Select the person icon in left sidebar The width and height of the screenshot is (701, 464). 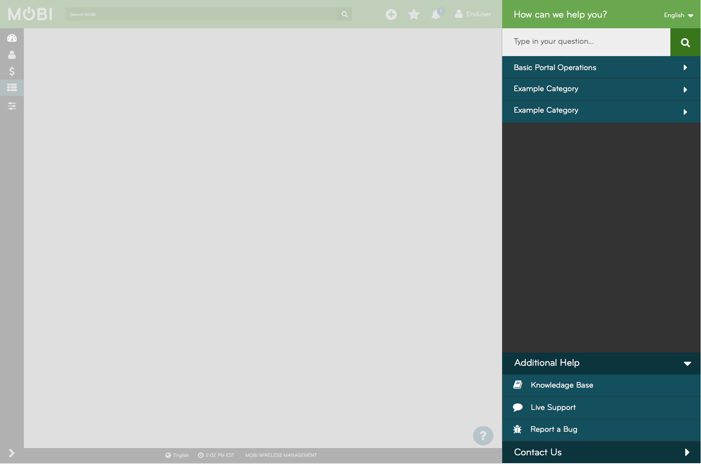12,55
